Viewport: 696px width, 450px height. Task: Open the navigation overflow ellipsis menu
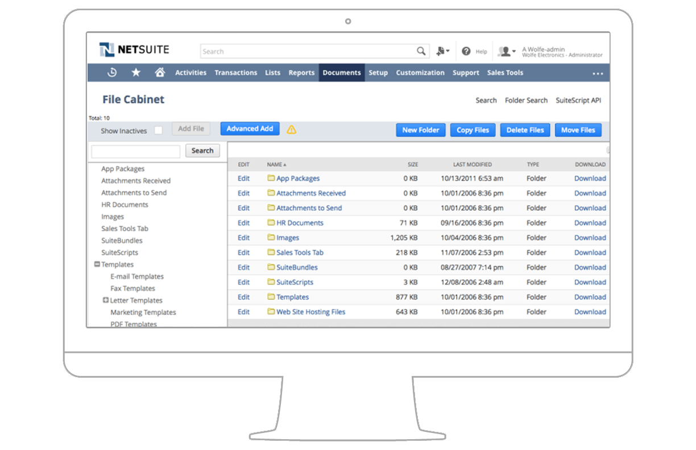597,73
